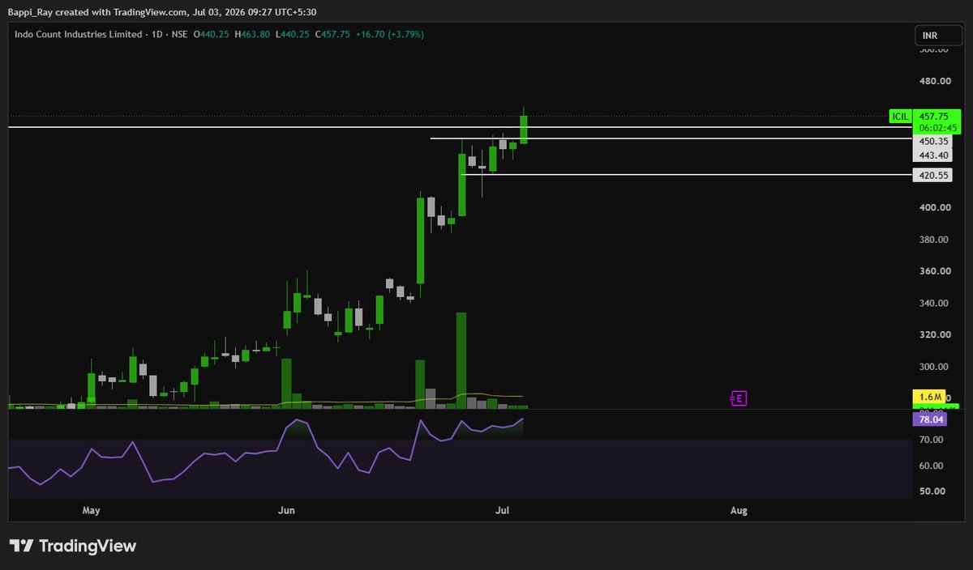Click the 480.00 price scale value

point(934,81)
